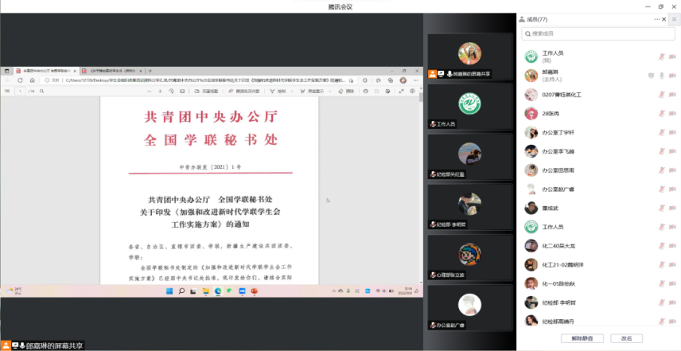Viewport: 681px width, 351px height.
Task: Click home icon in shared Edge browser
Action: click(32, 80)
